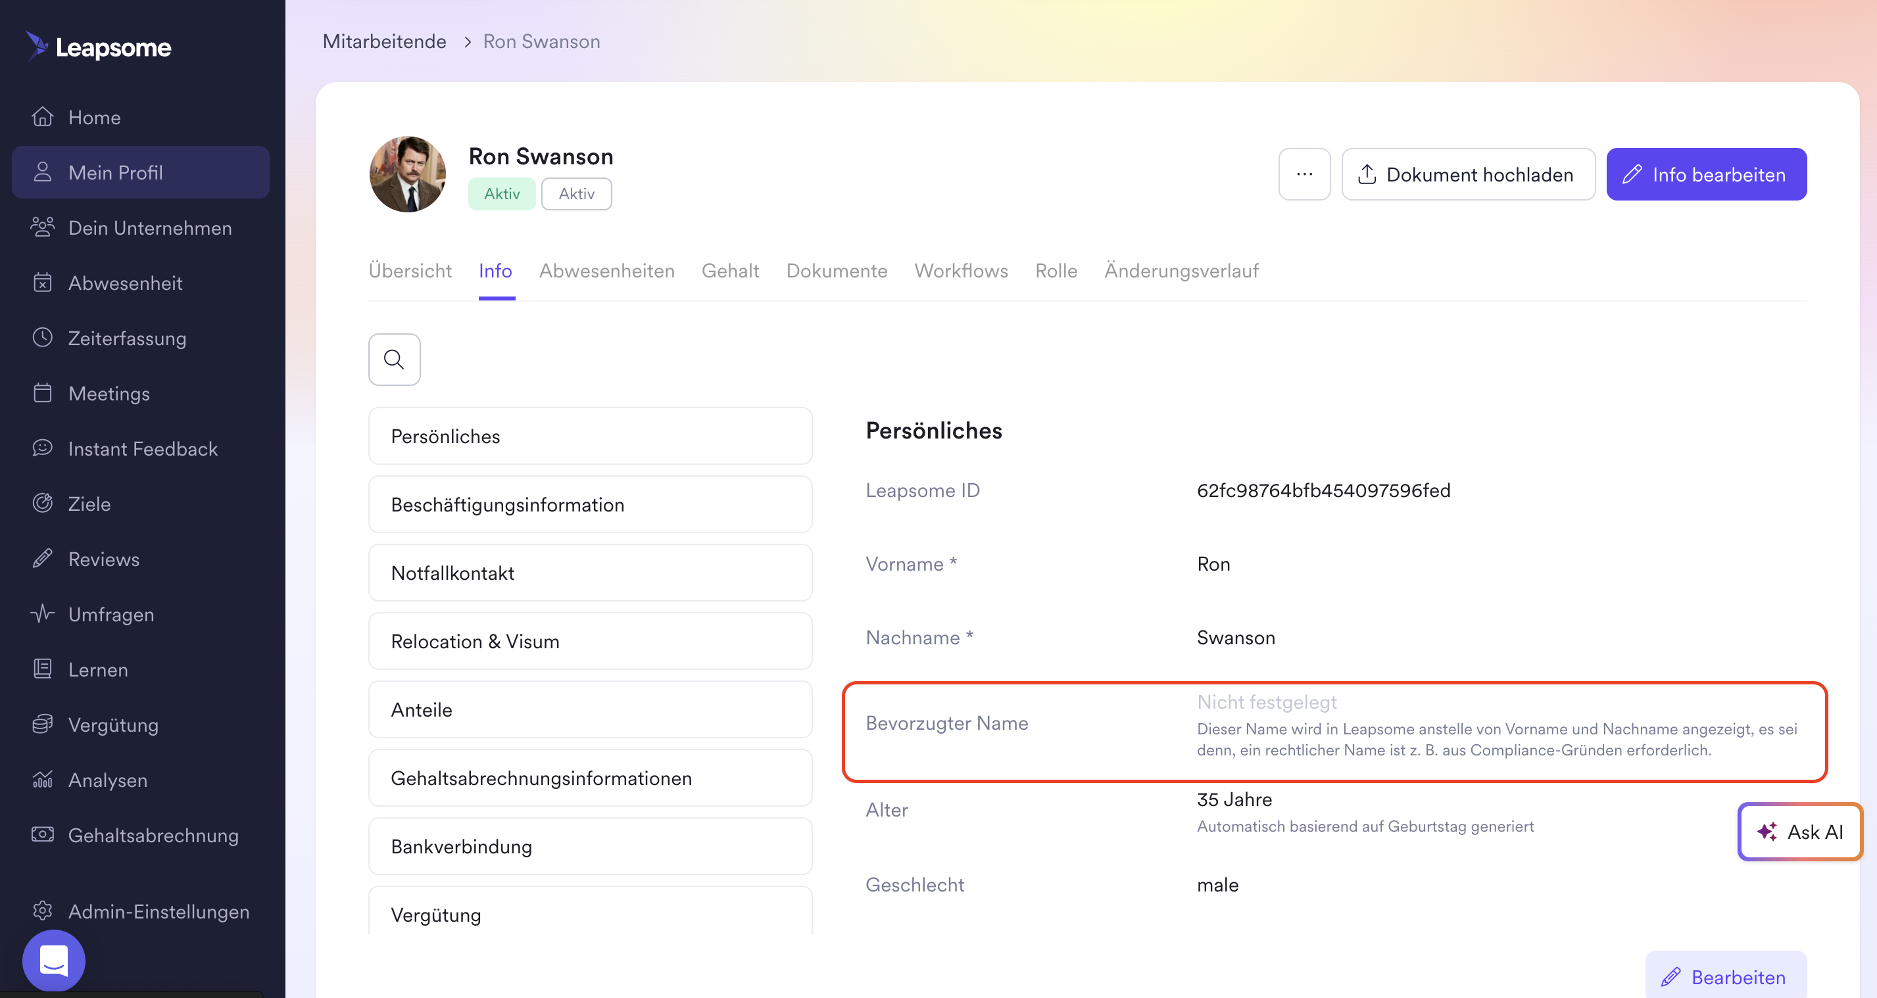Switch to the Abwesenheiten tab
Viewport: 1877px width, 998px height.
(x=606, y=271)
